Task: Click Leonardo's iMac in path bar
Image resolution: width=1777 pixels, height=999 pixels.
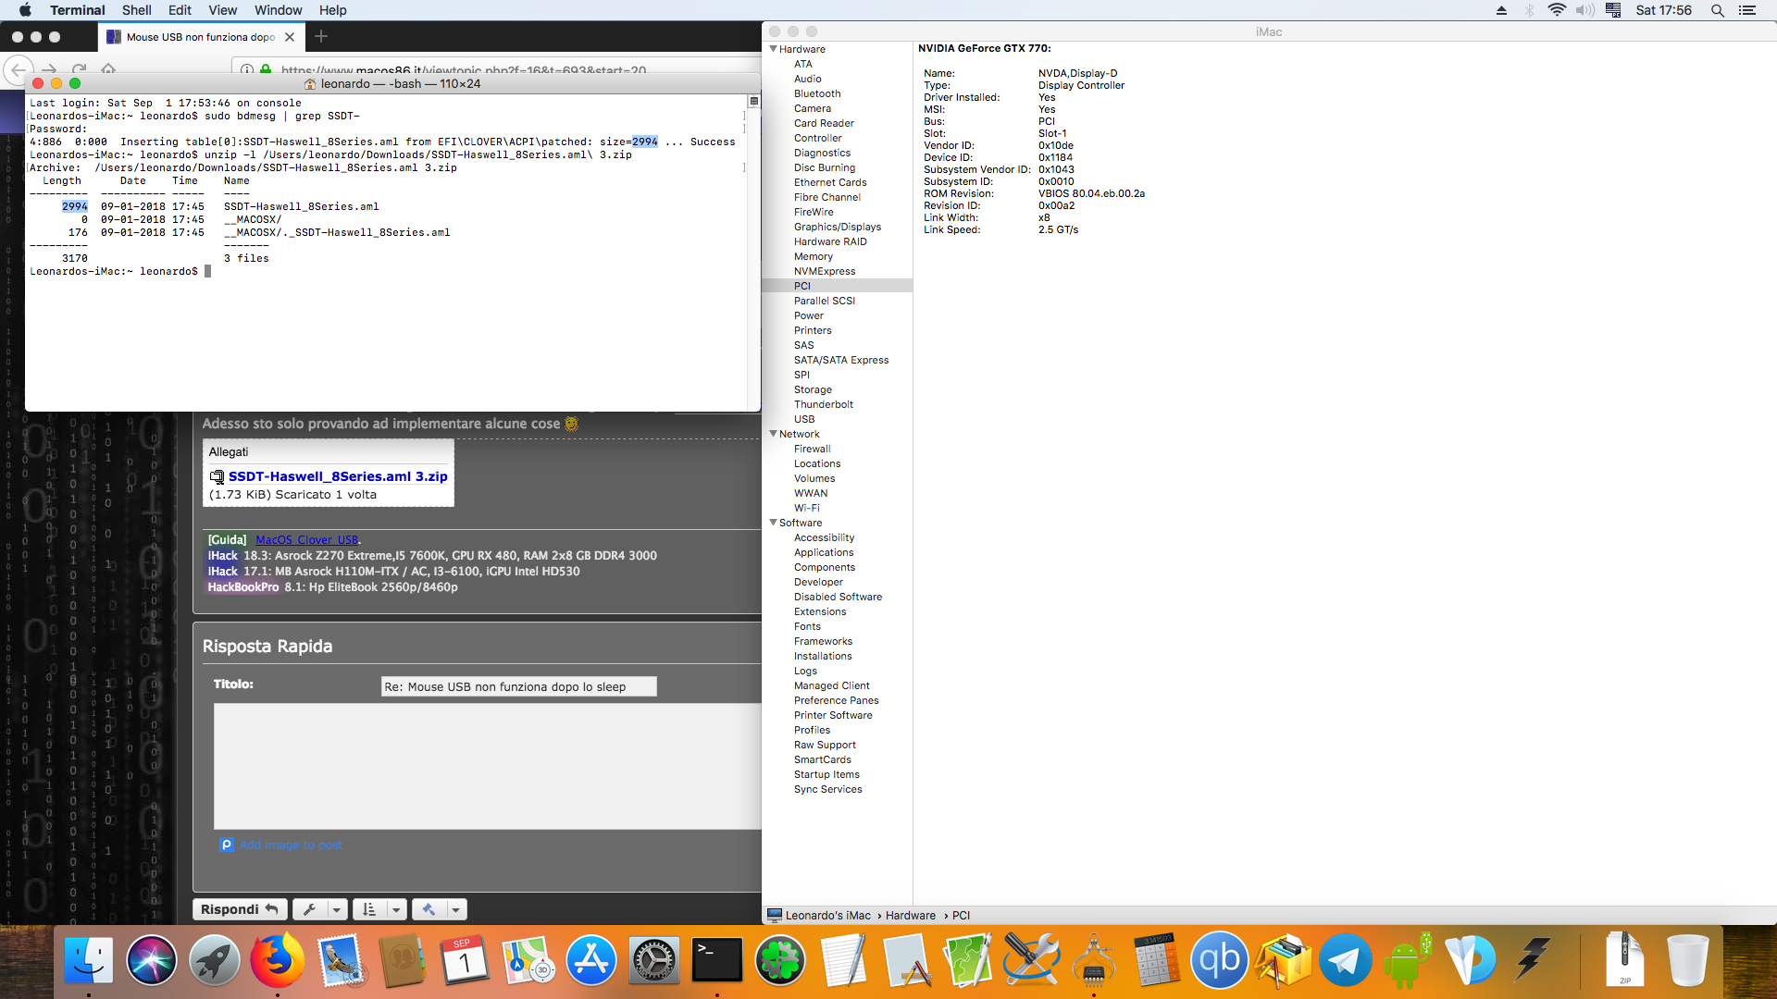Action: (x=827, y=915)
